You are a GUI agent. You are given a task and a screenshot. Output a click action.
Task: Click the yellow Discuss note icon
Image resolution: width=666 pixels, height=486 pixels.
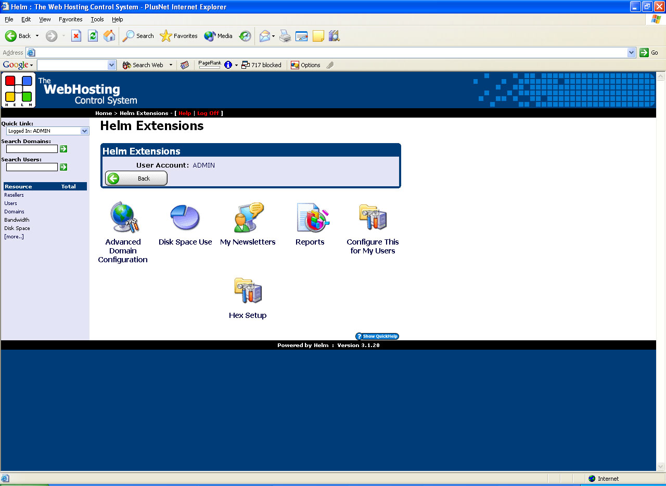point(318,36)
